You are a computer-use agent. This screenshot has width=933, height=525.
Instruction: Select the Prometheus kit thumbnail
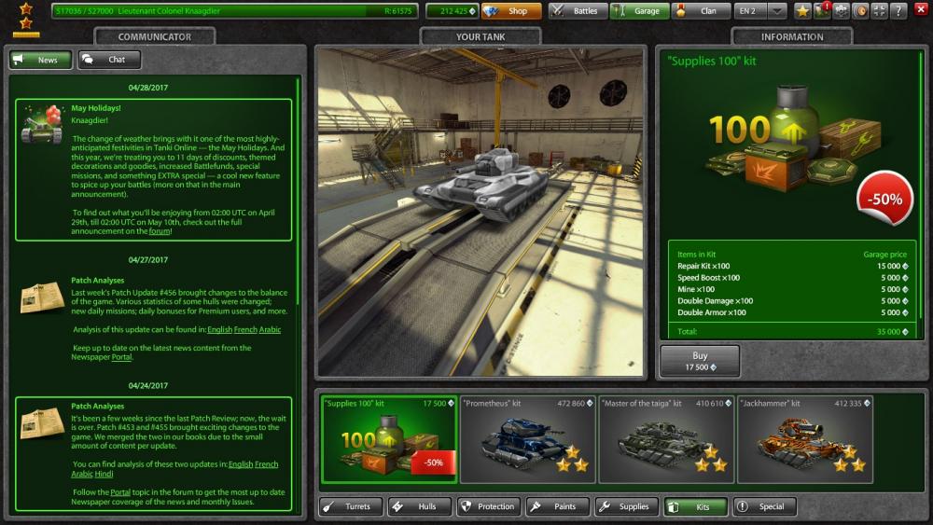[526, 440]
